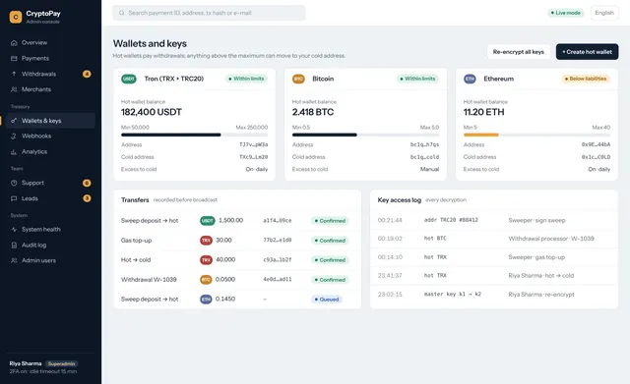Click Re-encrypt all keys button
Image resolution: width=630 pixels, height=384 pixels.
pos(519,52)
